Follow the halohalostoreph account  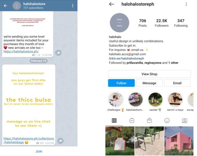pos(121,83)
